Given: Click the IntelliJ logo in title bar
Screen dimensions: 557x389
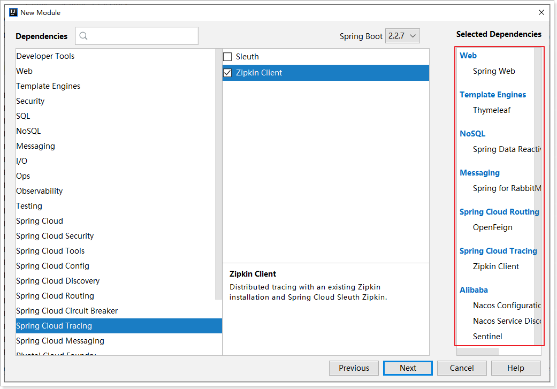Looking at the screenshot, I should [13, 12].
